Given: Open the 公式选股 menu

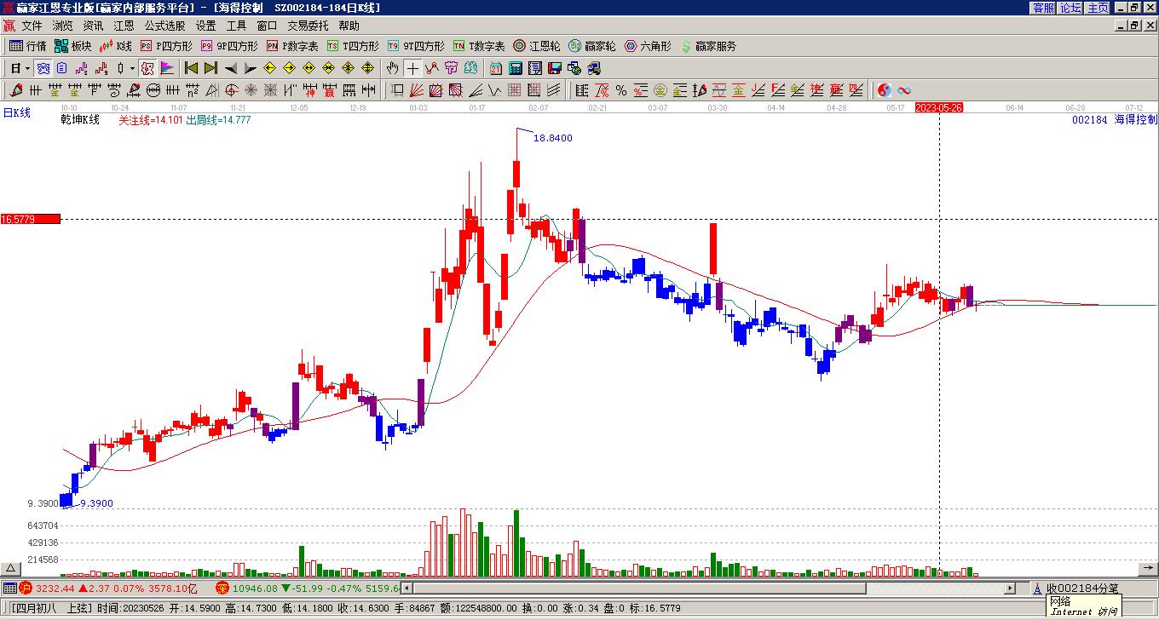Looking at the screenshot, I should click(x=164, y=26).
